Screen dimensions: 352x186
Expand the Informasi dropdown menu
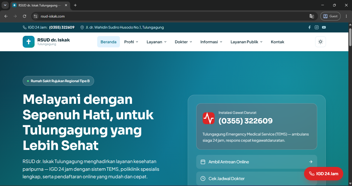tap(211, 42)
